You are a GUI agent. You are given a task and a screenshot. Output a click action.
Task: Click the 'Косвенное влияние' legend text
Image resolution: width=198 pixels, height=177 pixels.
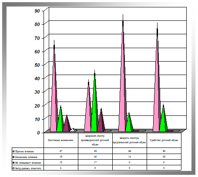[x=26, y=157]
